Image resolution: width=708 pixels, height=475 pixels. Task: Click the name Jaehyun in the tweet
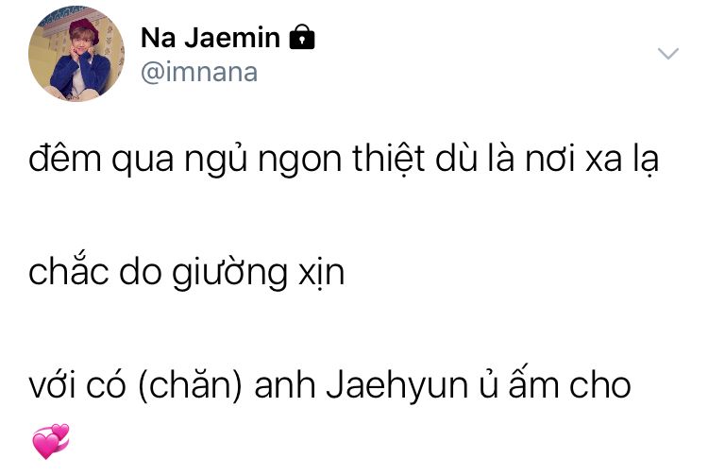(397, 386)
